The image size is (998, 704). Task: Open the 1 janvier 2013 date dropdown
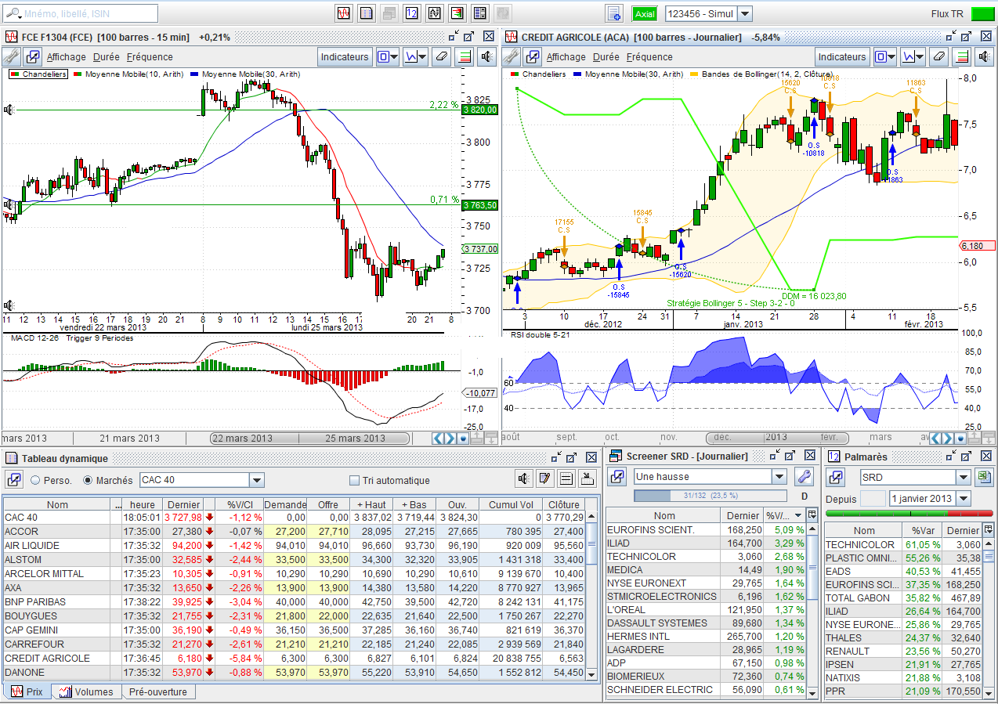(x=964, y=499)
